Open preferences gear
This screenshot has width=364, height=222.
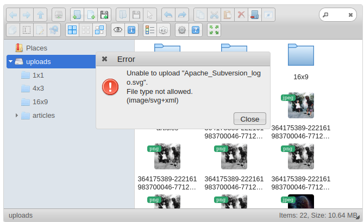(x=182, y=30)
